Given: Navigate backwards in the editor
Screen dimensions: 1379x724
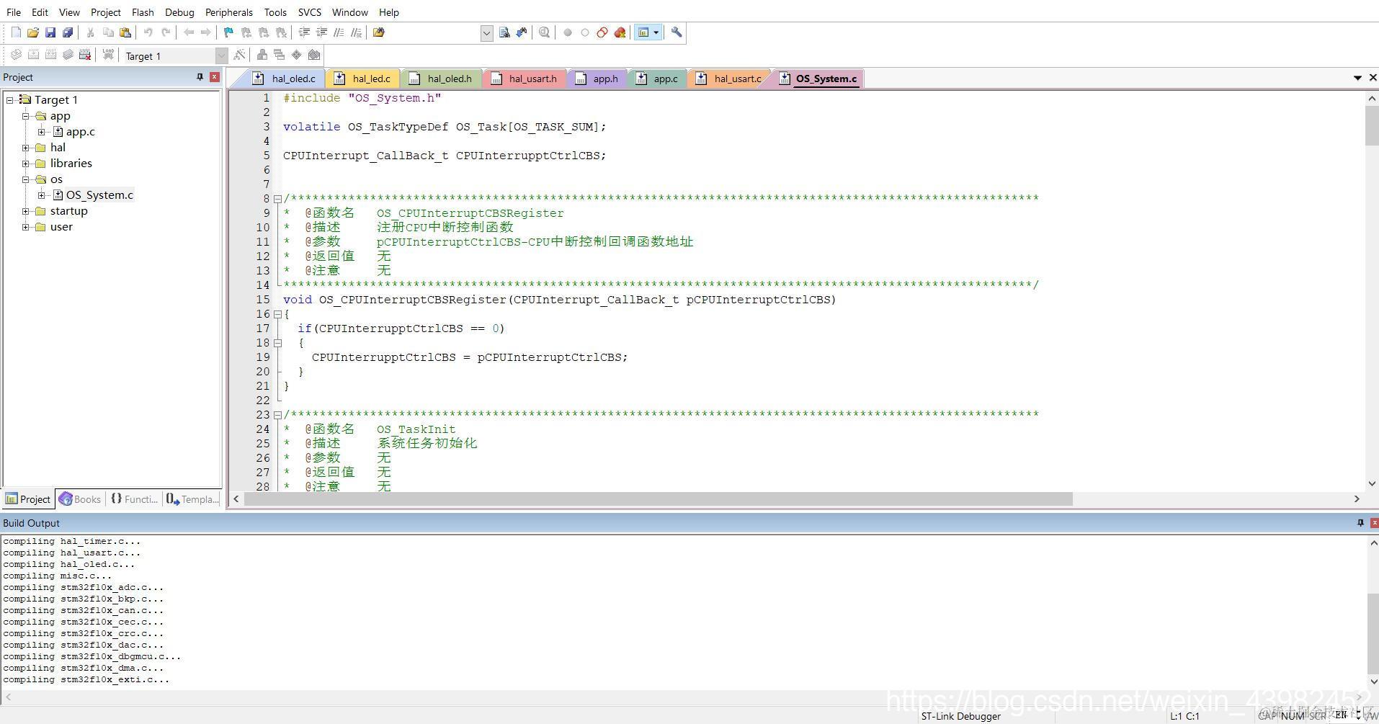Looking at the screenshot, I should [x=189, y=32].
